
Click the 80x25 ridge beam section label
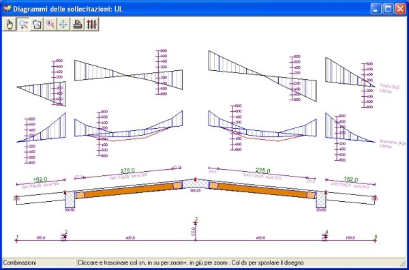point(196,190)
